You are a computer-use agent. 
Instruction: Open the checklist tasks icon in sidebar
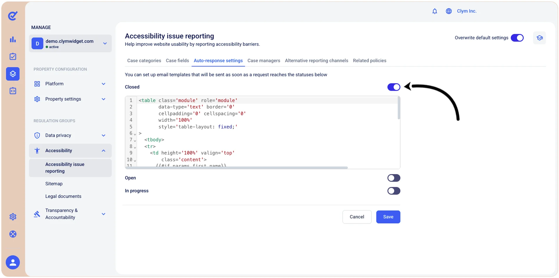pyautogui.click(x=13, y=56)
